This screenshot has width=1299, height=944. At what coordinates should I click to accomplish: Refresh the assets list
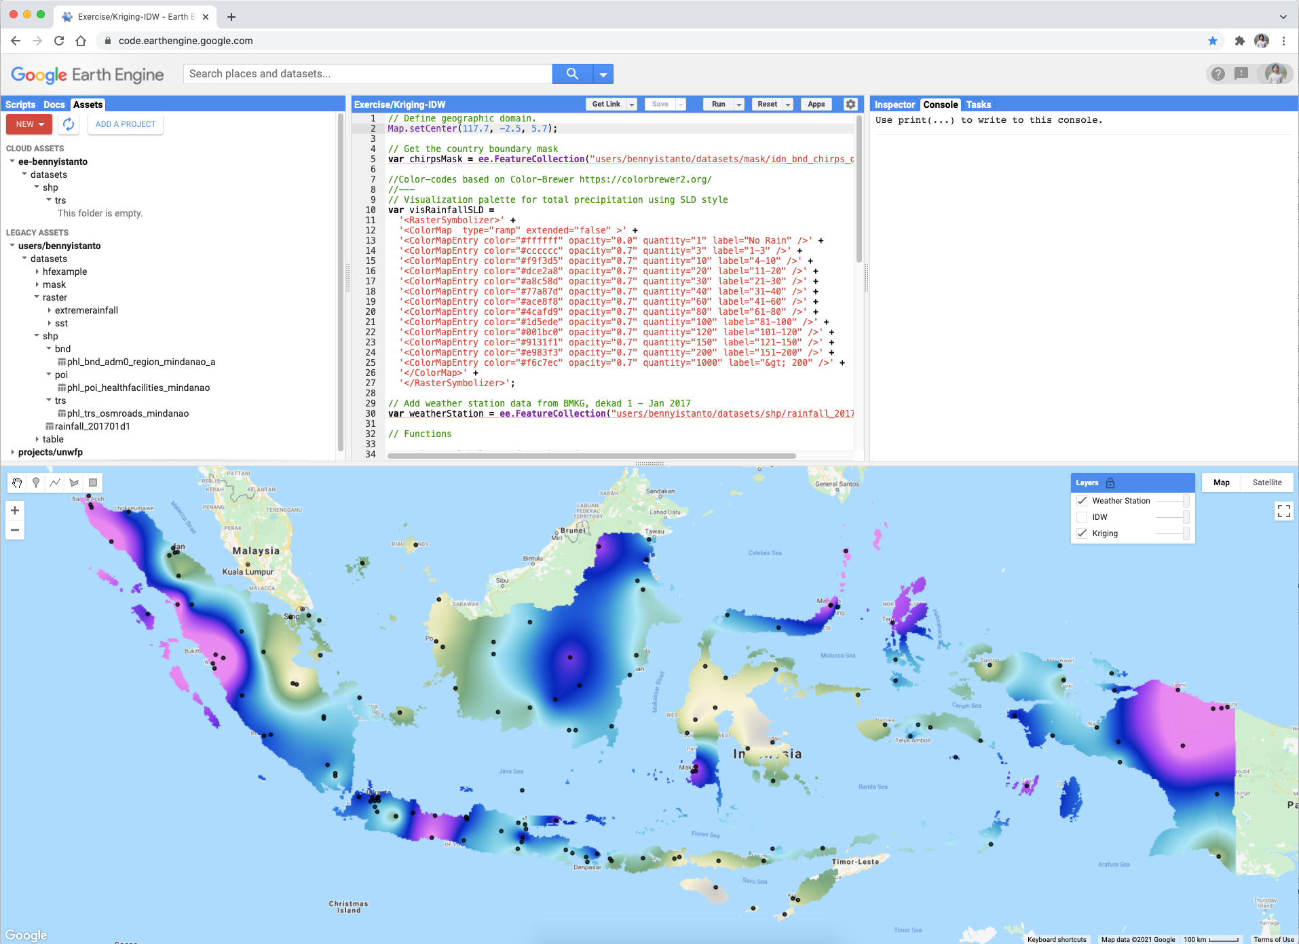(x=69, y=124)
